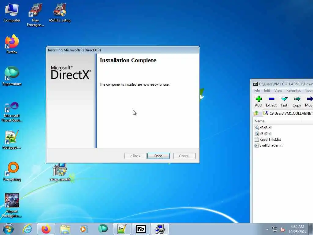Select the d3d9.dll file in 7-Zip
313x235 pixels.
[x=263, y=133]
